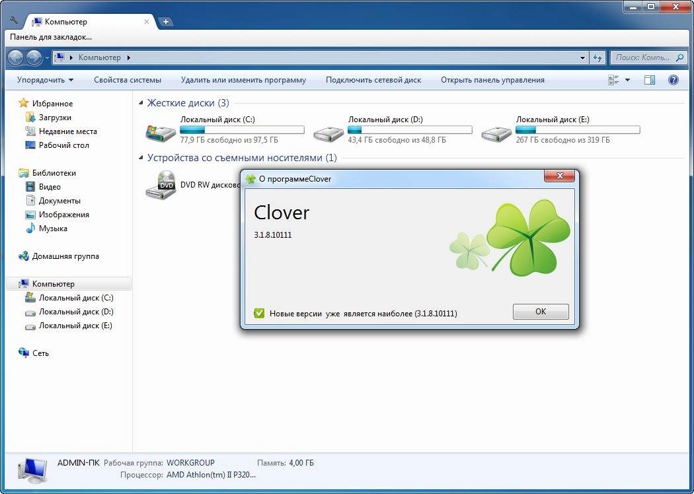
Task: Click the OK button in Clover dialog
Action: point(541,311)
